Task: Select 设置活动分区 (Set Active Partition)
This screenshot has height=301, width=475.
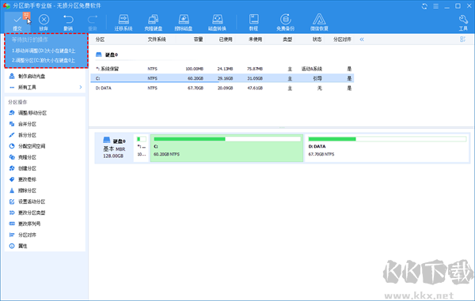Action: pyautogui.click(x=32, y=201)
